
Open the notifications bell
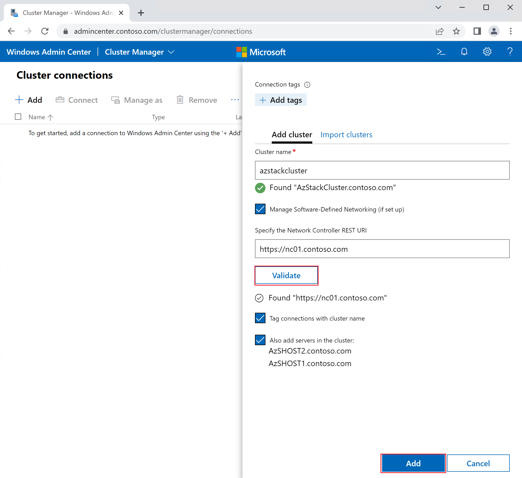point(464,52)
